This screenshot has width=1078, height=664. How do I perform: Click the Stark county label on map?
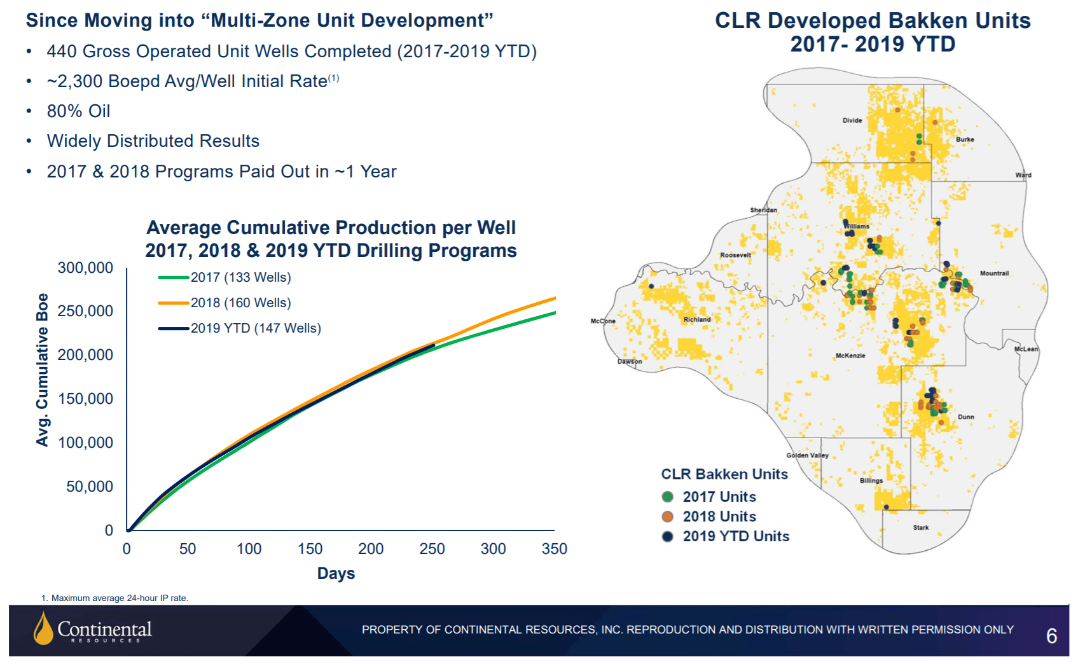pyautogui.click(x=921, y=528)
